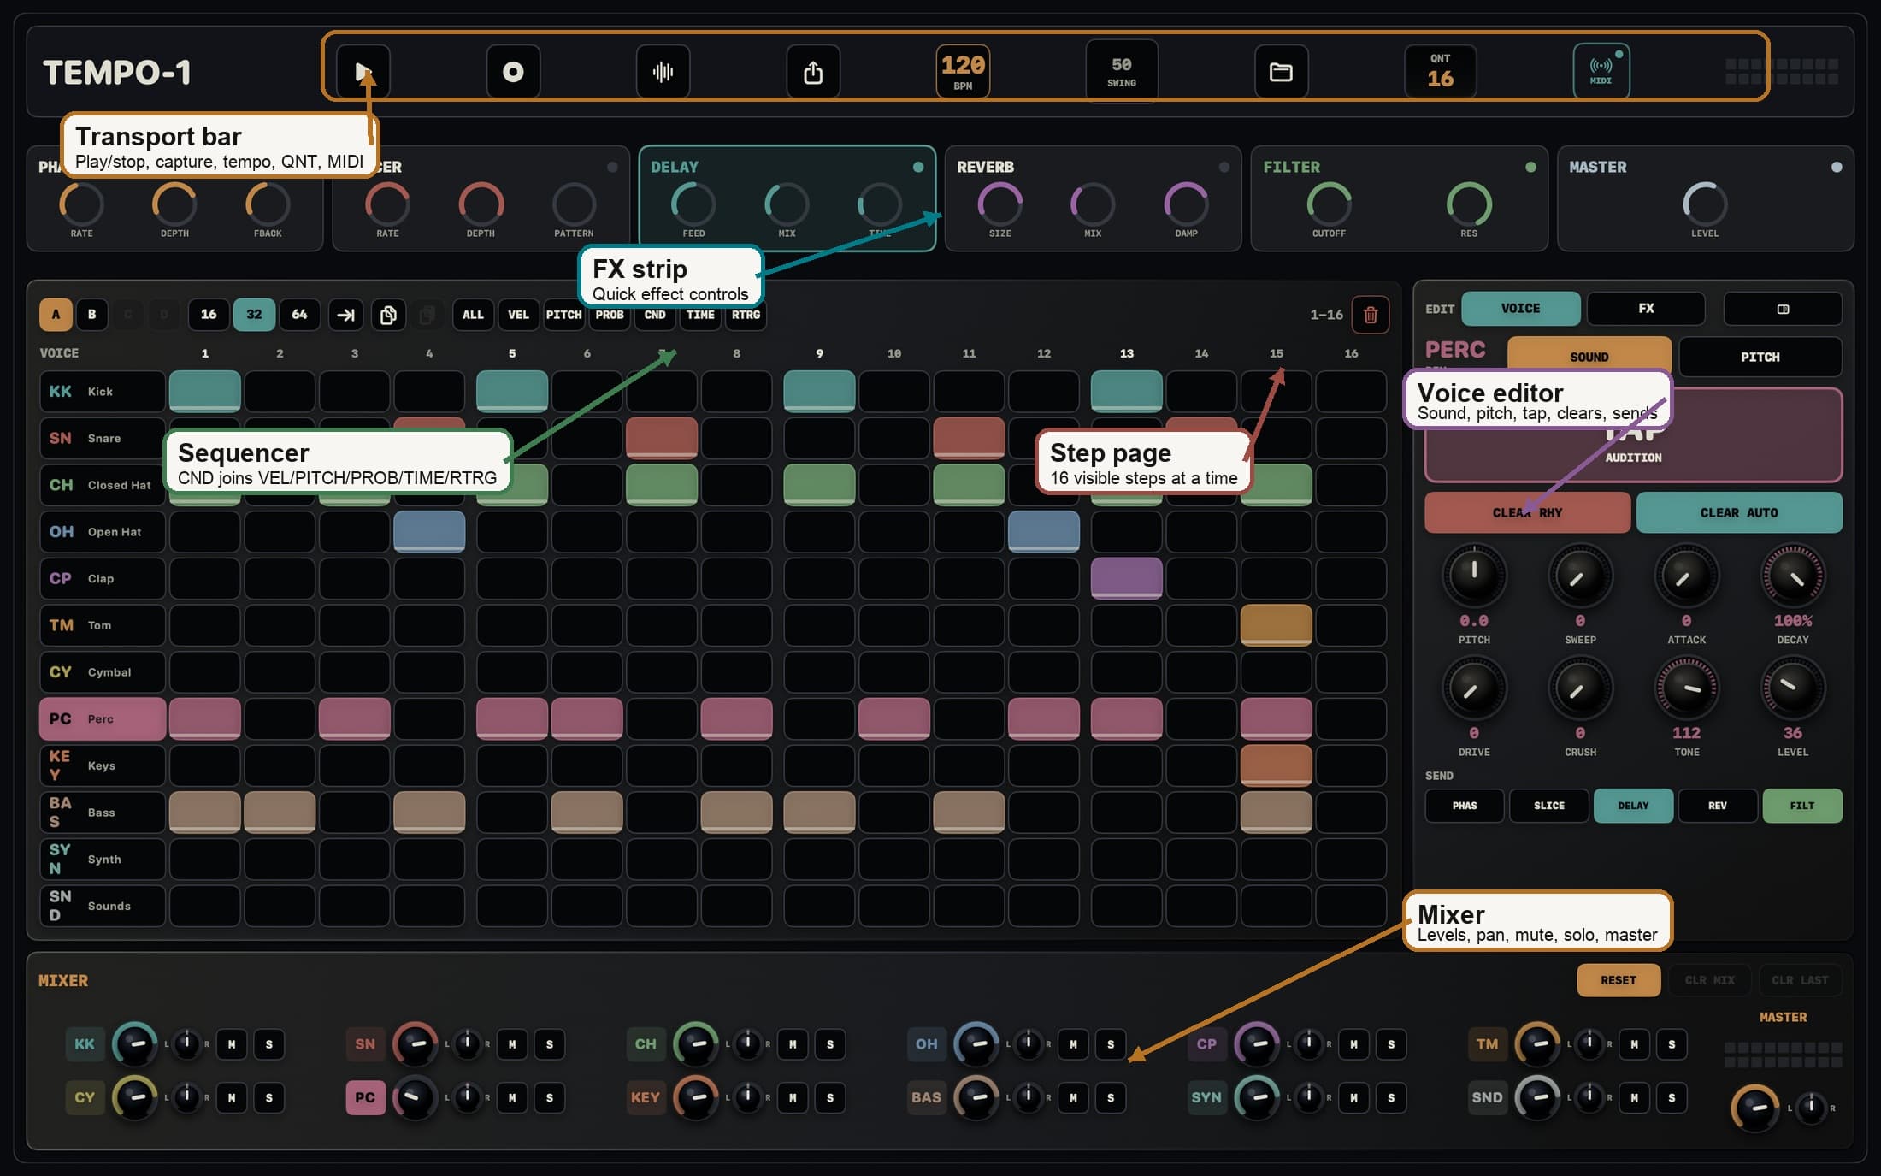Click the split-view icon in EDIT panel

pyautogui.click(x=1783, y=309)
